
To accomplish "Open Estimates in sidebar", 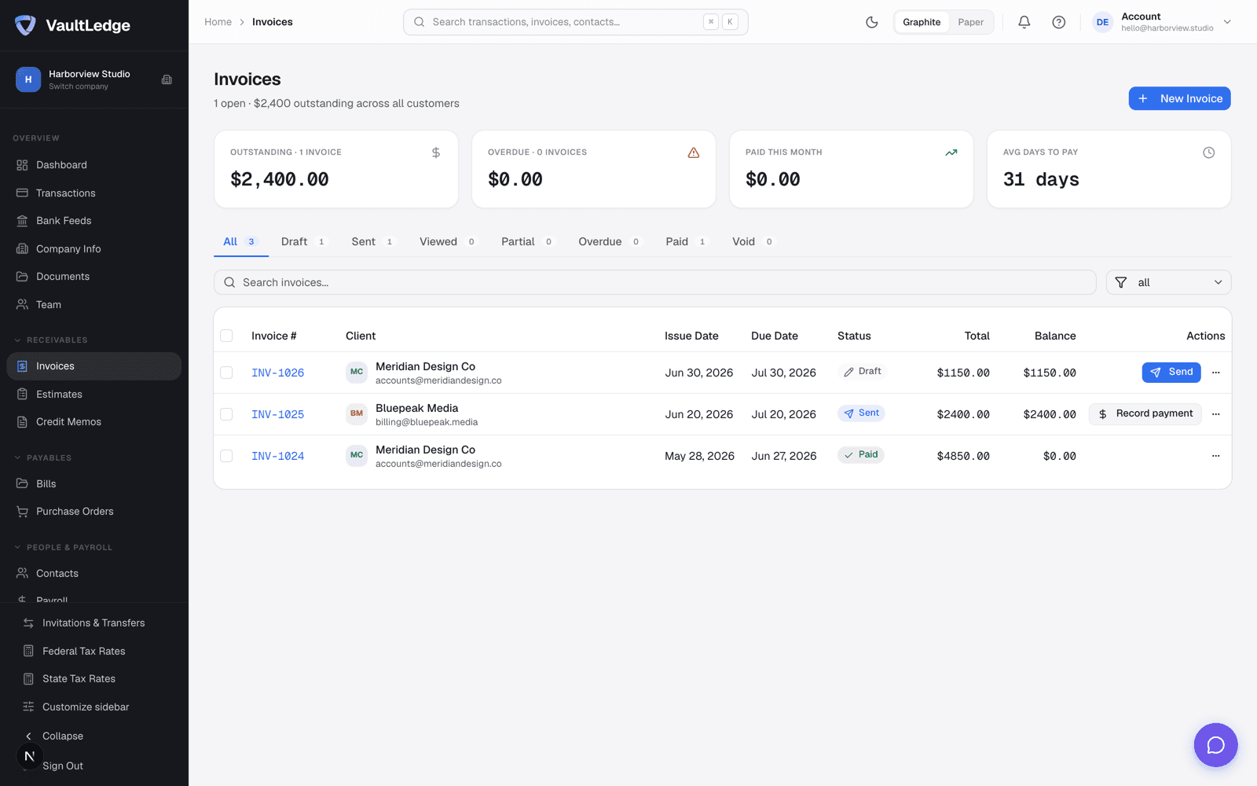I will (93, 395).
